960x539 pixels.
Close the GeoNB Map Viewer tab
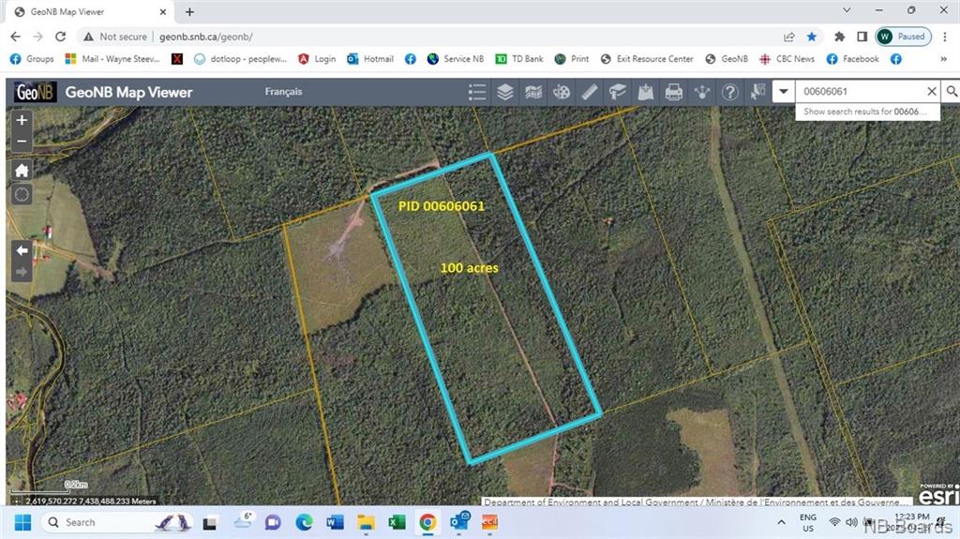[163, 11]
